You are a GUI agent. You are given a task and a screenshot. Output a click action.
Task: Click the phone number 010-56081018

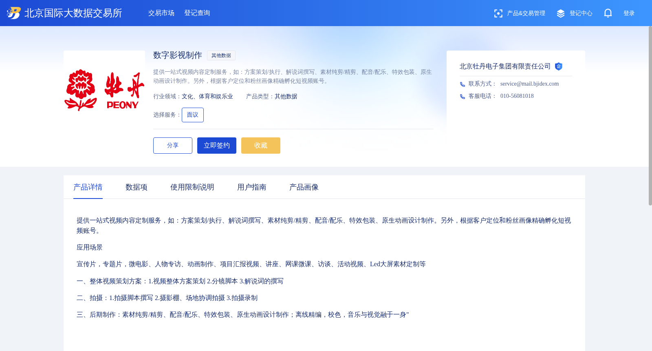point(517,96)
